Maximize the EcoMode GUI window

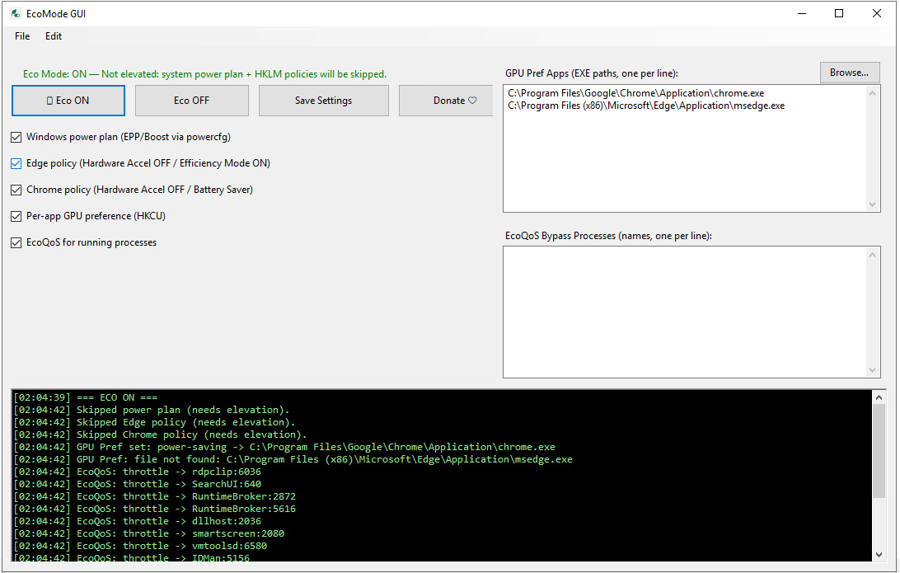839,13
